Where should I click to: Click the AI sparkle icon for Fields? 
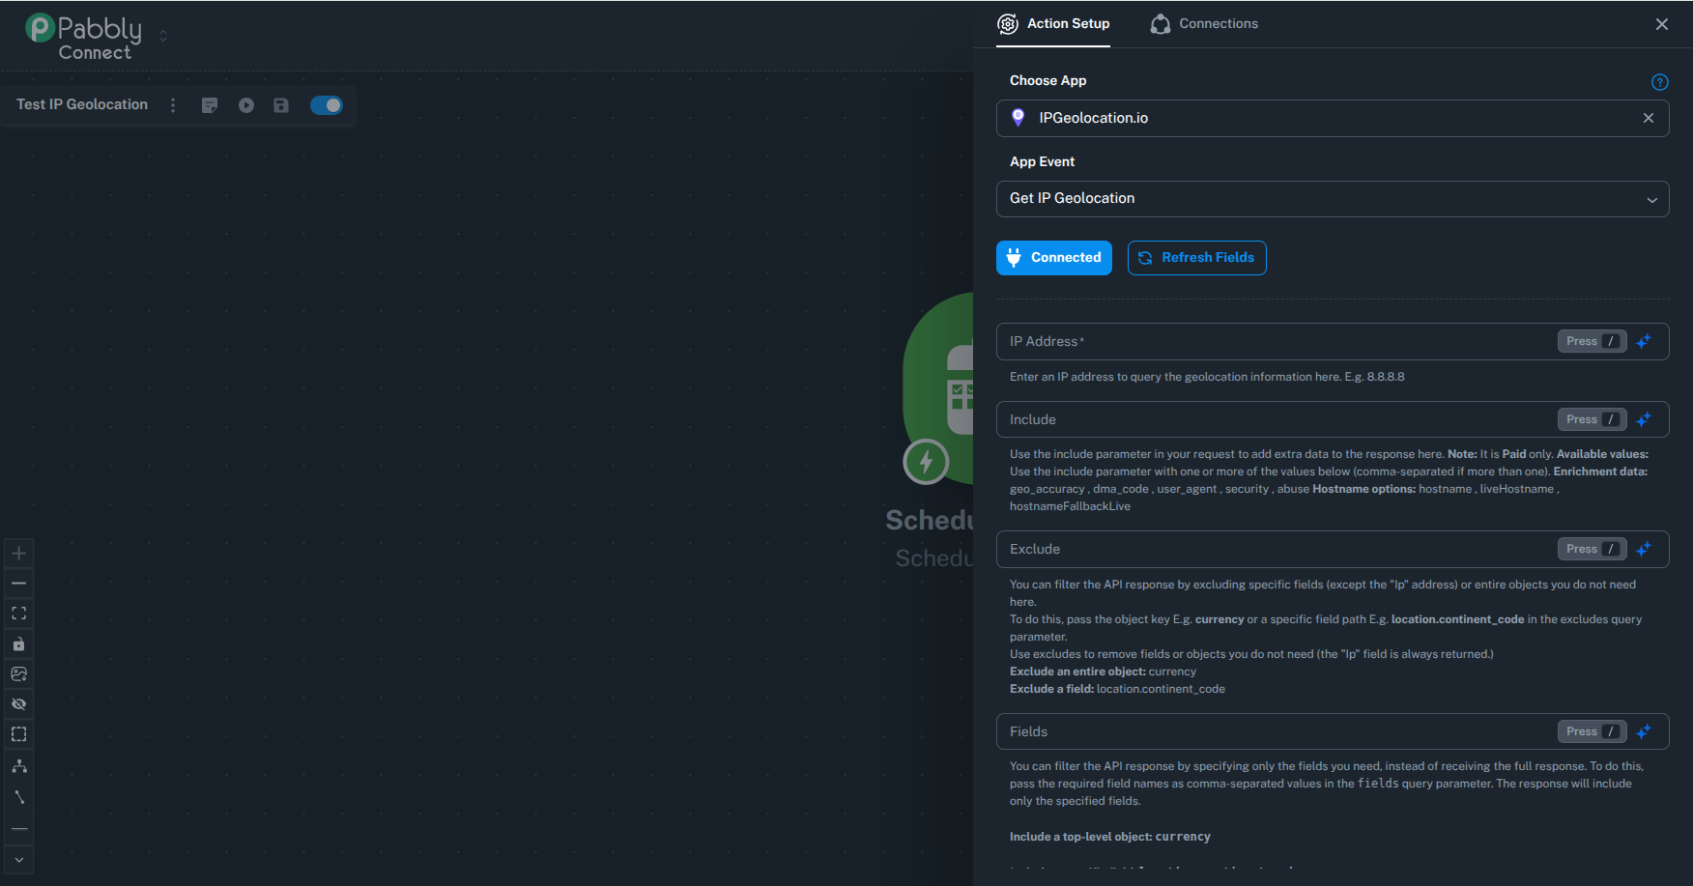point(1644,731)
